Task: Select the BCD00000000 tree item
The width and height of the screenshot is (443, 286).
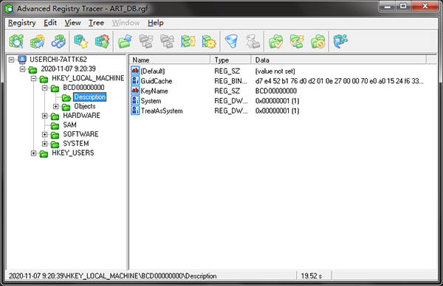Action: click(83, 88)
